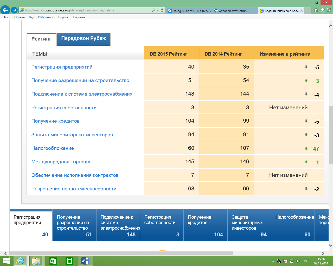The height and width of the screenshot is (266, 333).
Task: Open 'Подключение к системе электроснабжения' link
Action: click(82, 94)
